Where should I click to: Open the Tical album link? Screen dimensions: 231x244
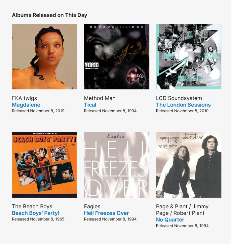click(90, 105)
